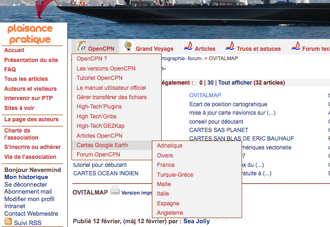
Task: Open tutoriel pour débutant topic
Action: (x=100, y=165)
